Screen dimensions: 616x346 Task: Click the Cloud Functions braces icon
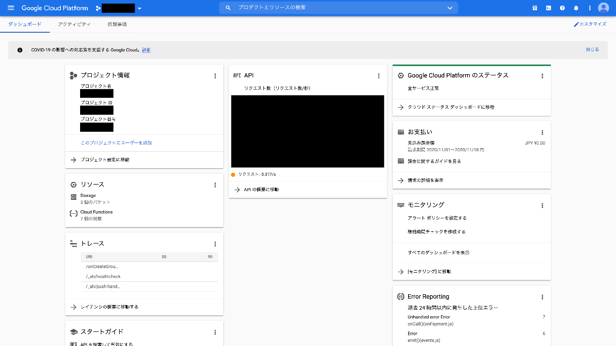click(x=73, y=213)
